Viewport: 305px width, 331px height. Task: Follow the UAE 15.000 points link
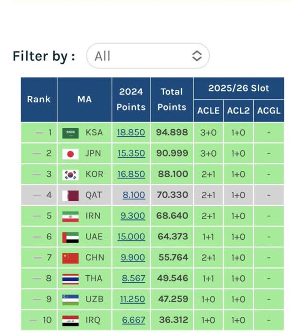coord(131,237)
